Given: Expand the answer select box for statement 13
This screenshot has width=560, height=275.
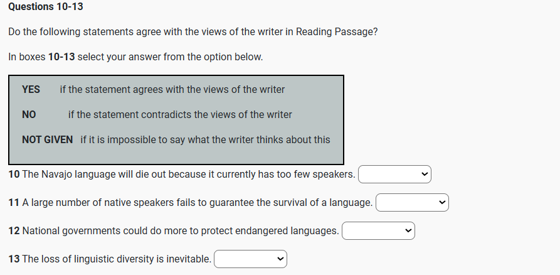Looking at the screenshot, I should 250,259.
